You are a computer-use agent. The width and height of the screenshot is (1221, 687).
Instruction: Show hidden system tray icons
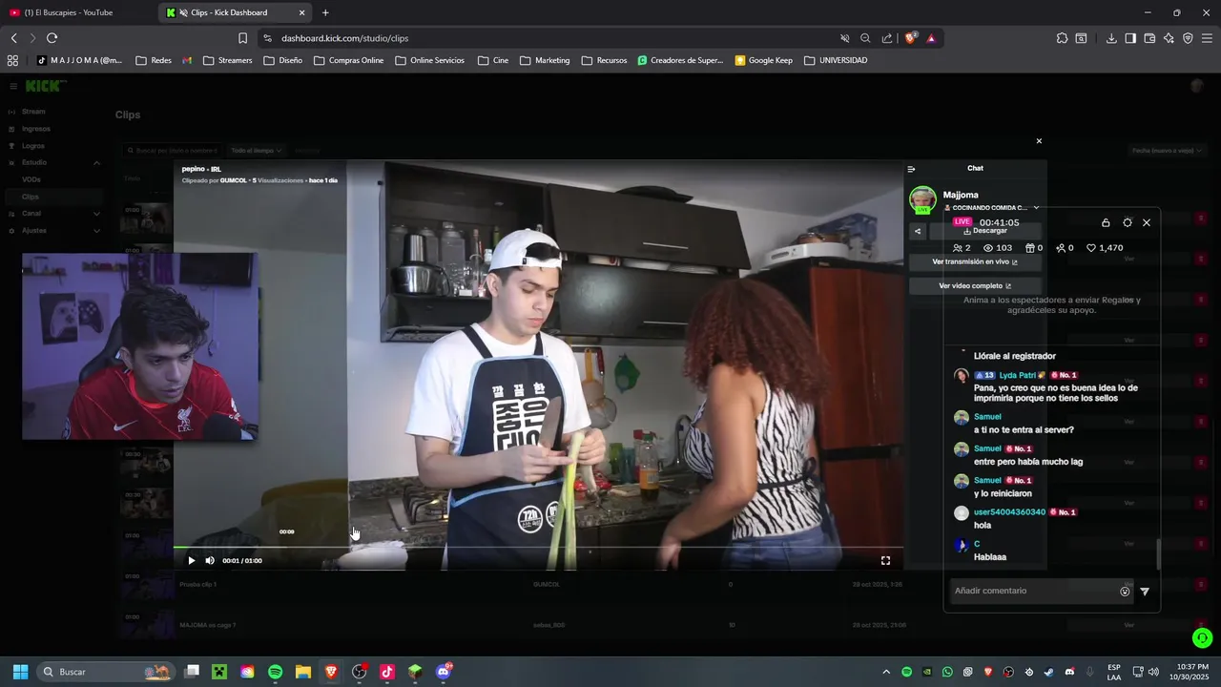[886, 672]
